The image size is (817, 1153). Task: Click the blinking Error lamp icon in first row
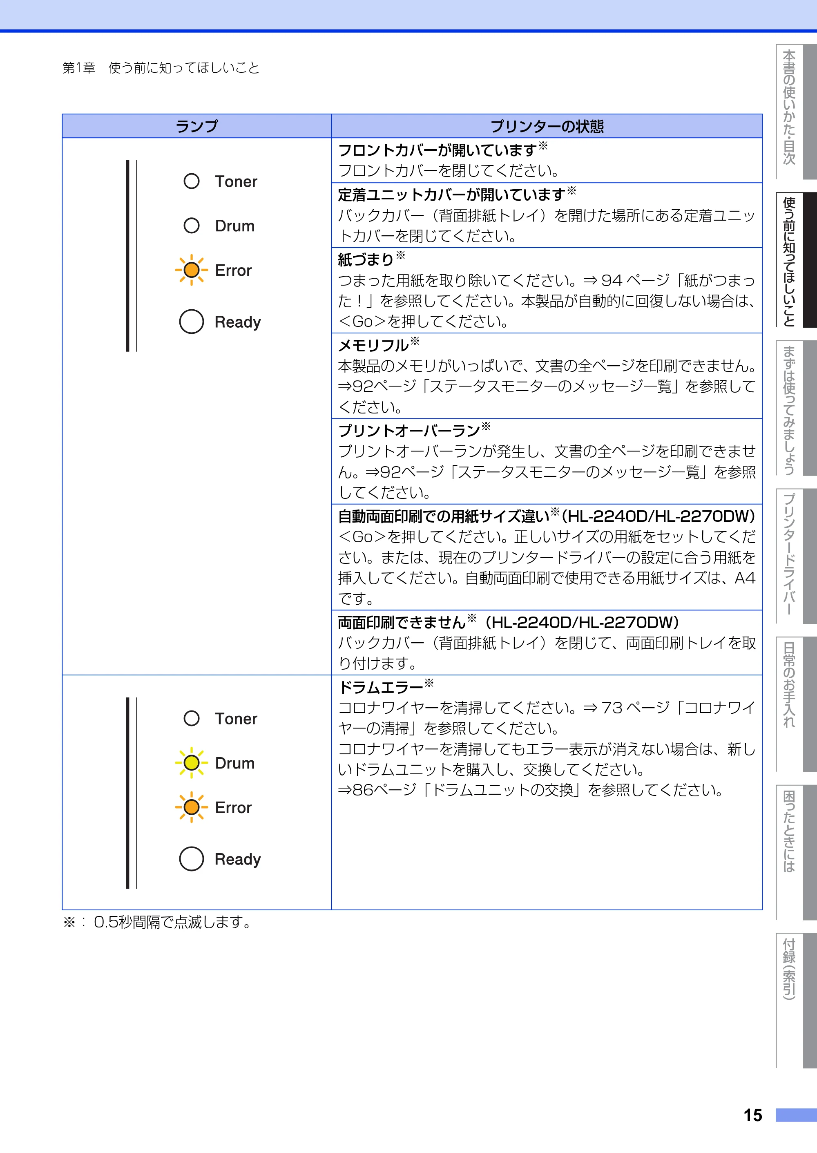191,270
